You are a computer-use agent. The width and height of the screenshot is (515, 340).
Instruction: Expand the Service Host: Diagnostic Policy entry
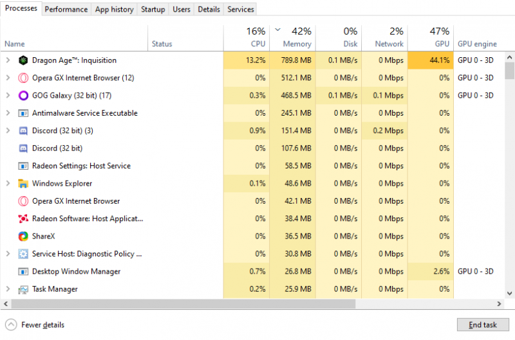pos(8,254)
